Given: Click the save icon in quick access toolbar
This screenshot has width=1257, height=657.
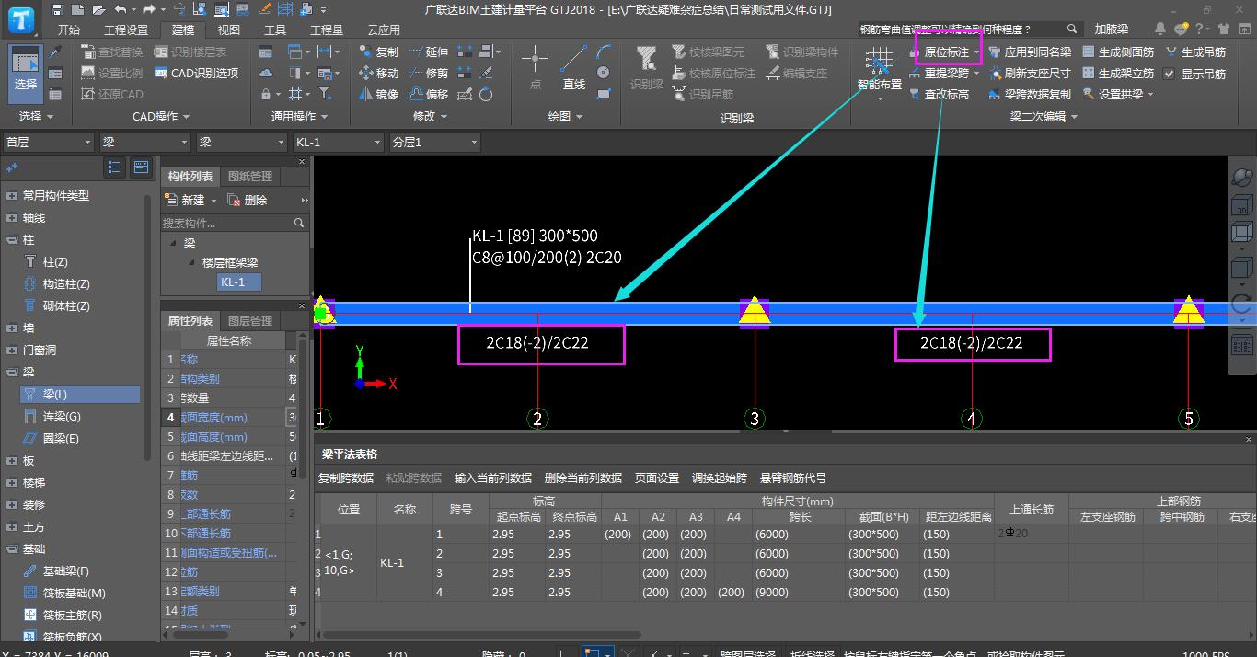Looking at the screenshot, I should point(58,9).
